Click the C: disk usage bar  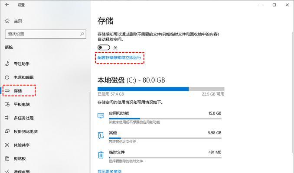(161, 89)
